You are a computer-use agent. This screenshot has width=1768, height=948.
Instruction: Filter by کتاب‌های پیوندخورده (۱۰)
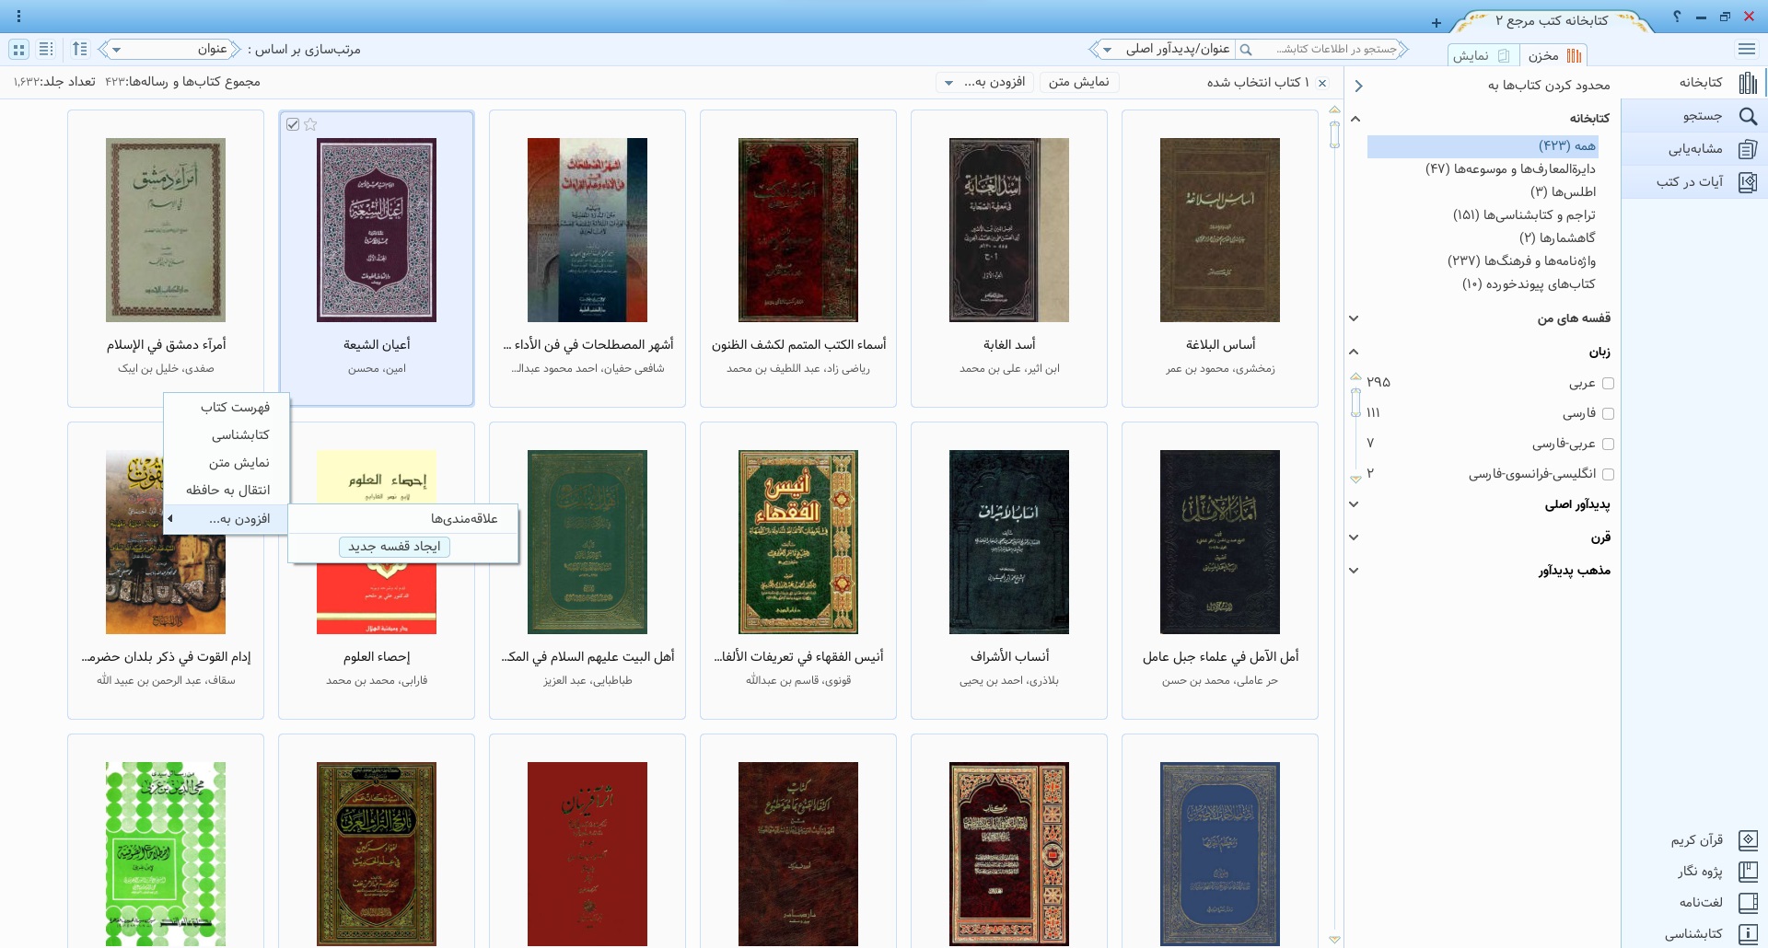1529,284
